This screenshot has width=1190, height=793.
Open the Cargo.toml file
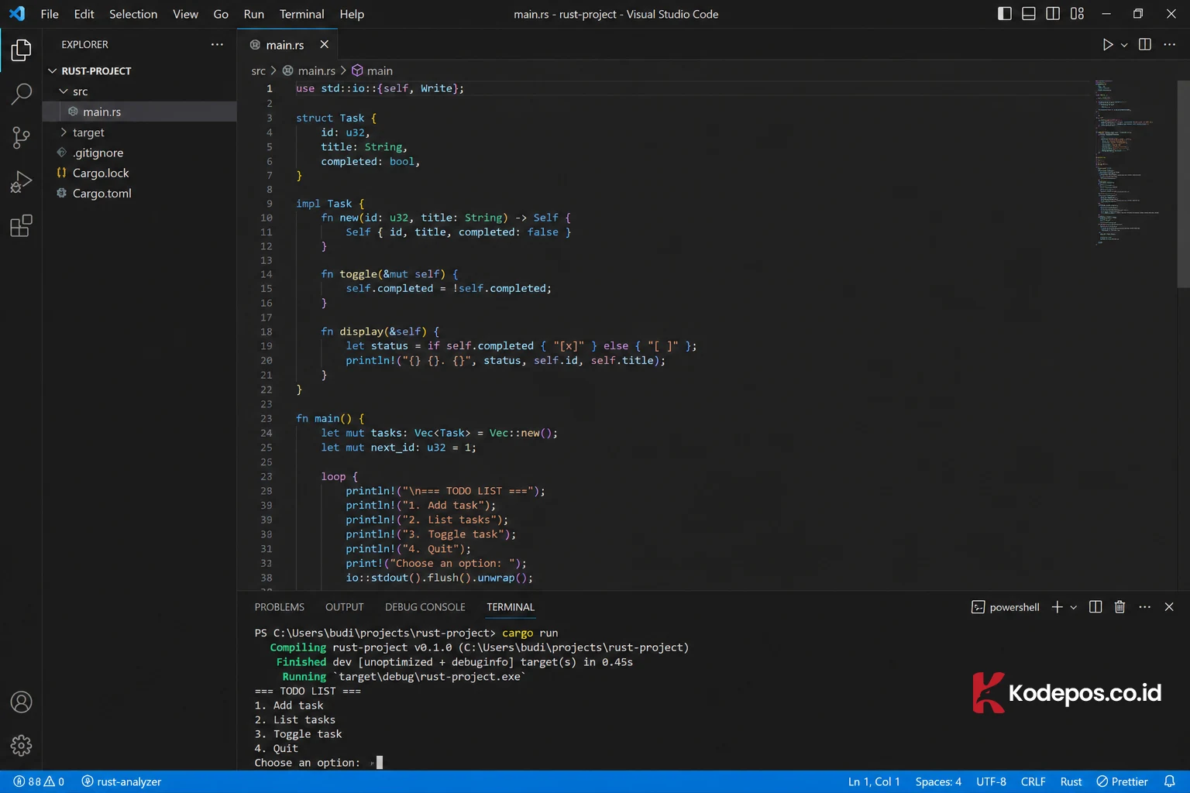[x=139, y=193]
